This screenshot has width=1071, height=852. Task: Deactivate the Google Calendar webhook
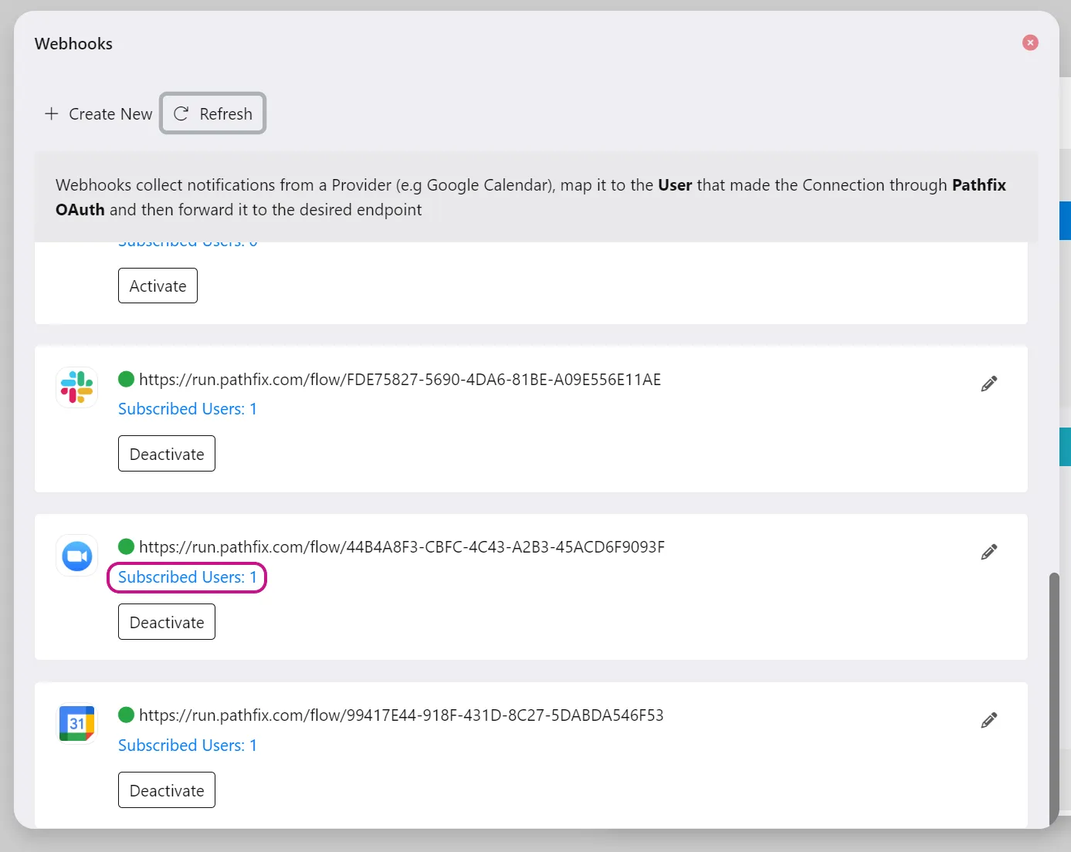tap(167, 790)
